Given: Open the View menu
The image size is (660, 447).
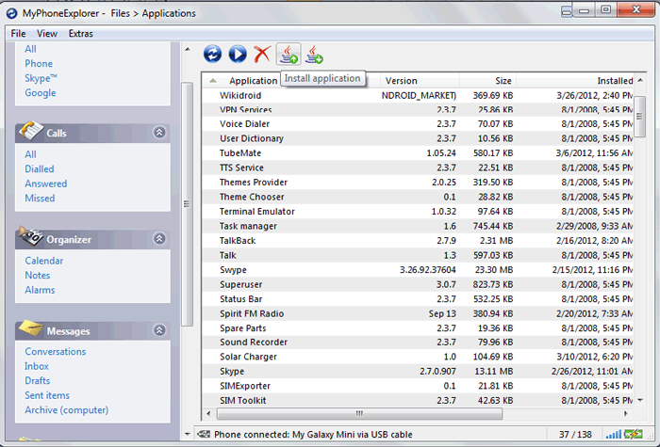Looking at the screenshot, I should point(47,34).
